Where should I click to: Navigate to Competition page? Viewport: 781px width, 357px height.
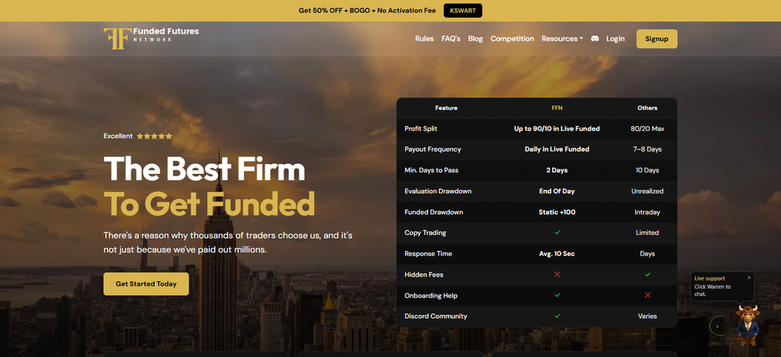point(512,39)
